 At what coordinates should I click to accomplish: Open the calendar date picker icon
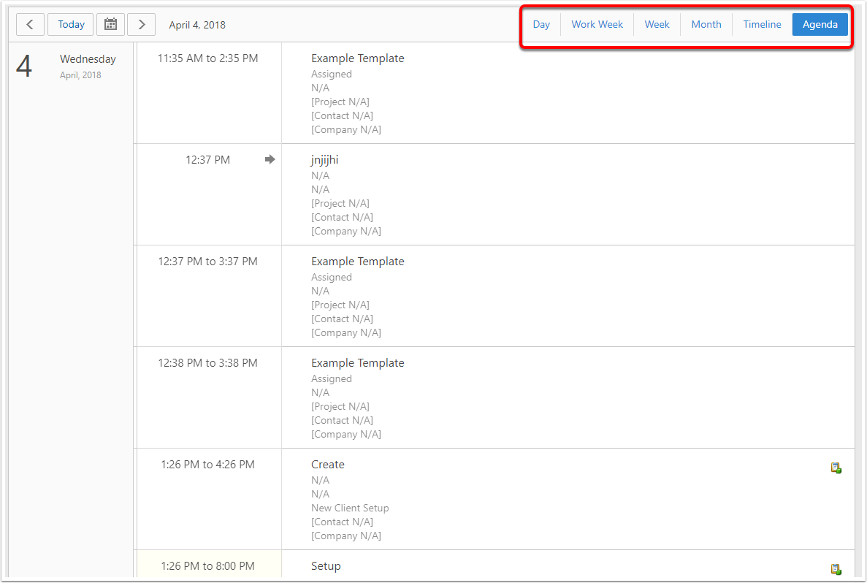[110, 24]
